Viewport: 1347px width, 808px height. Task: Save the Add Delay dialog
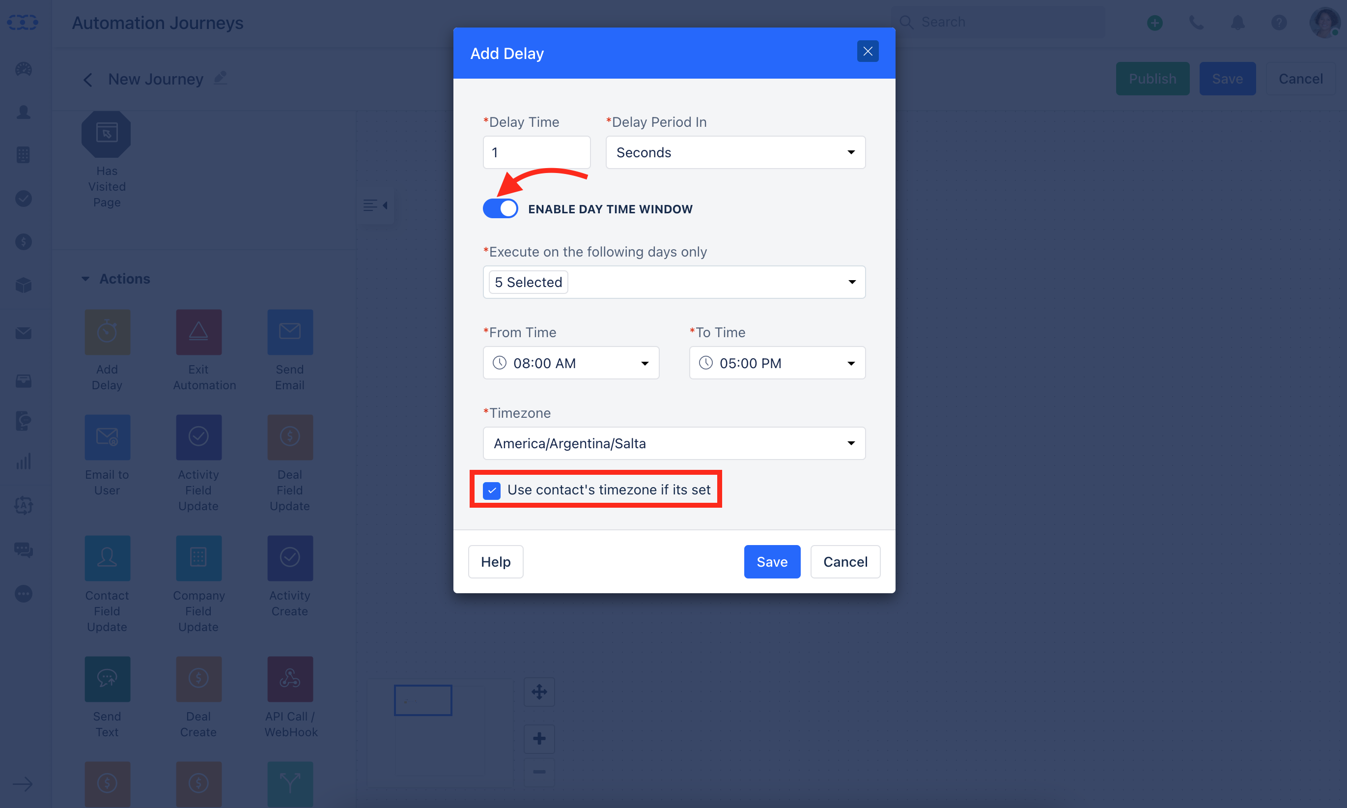pos(772,561)
